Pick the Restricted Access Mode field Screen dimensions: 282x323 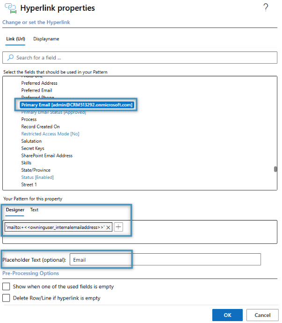50,134
